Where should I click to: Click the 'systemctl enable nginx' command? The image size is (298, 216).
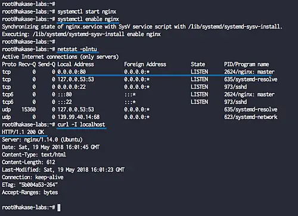click(88, 19)
